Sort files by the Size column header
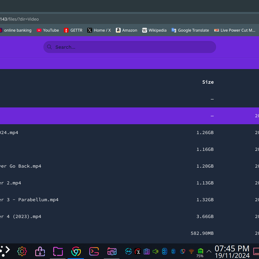 pos(208,82)
